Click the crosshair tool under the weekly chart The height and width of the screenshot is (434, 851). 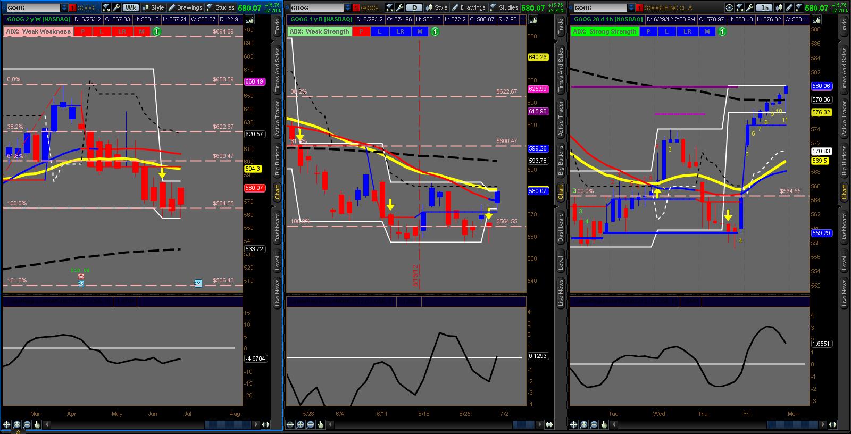tap(6, 424)
